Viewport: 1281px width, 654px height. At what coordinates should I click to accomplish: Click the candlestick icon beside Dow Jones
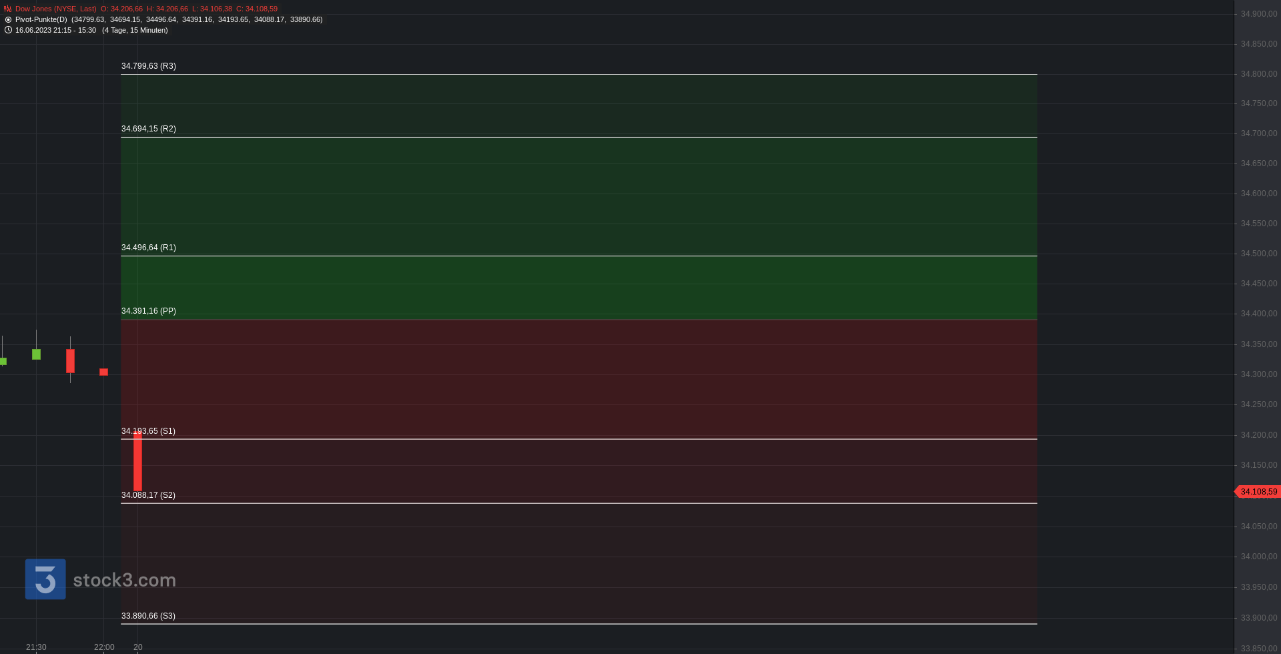[x=8, y=9]
